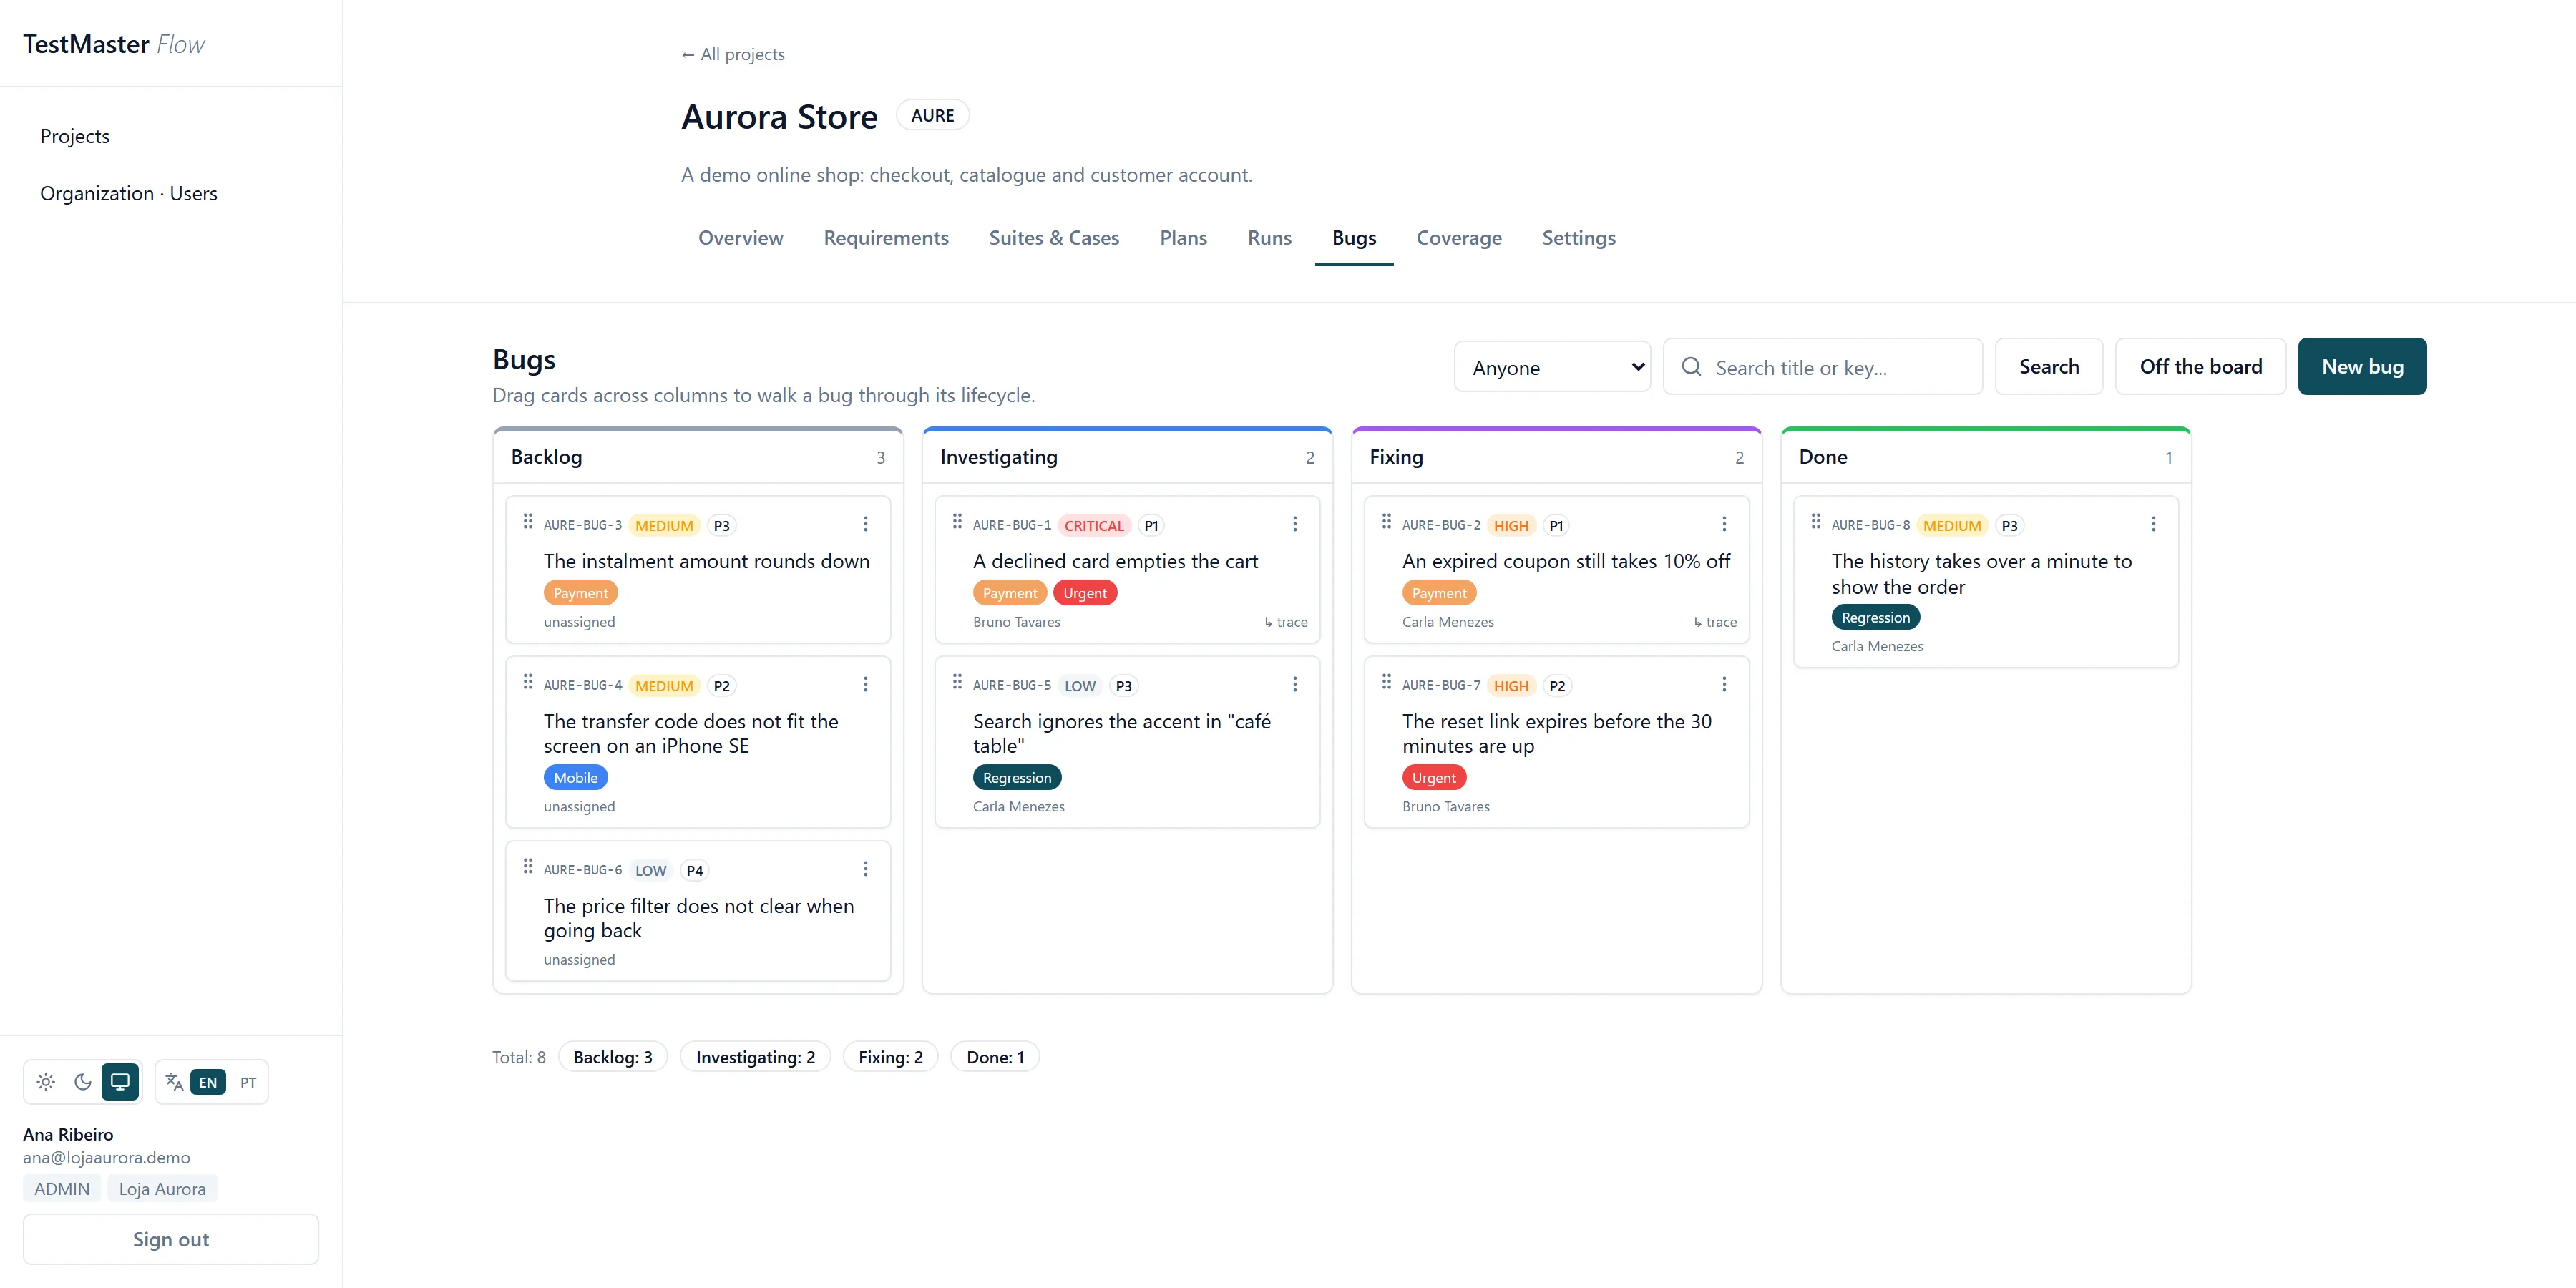Open the kebab menu on AURE-BUG-5 card
2576x1288 pixels.
[x=1294, y=684]
